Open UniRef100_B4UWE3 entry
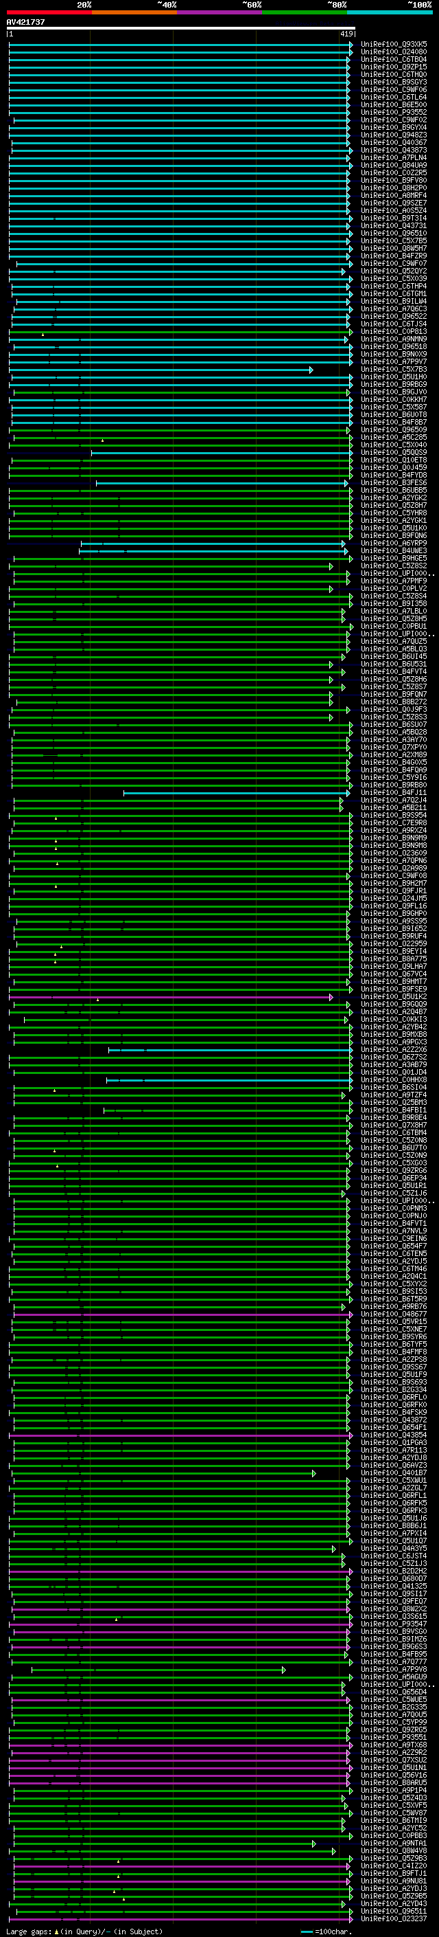Screen dimensions: 439x1937 [x=394, y=551]
